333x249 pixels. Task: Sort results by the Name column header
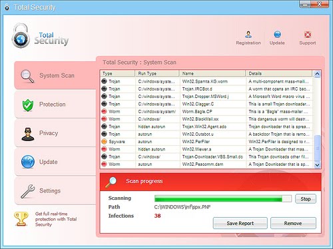(x=212, y=73)
